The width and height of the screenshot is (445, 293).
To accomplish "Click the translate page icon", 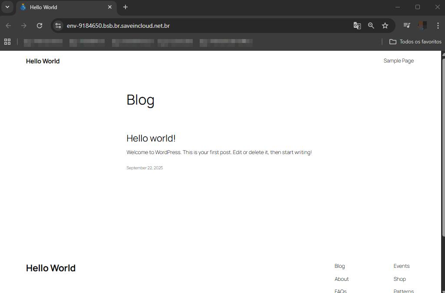I will 357,26.
